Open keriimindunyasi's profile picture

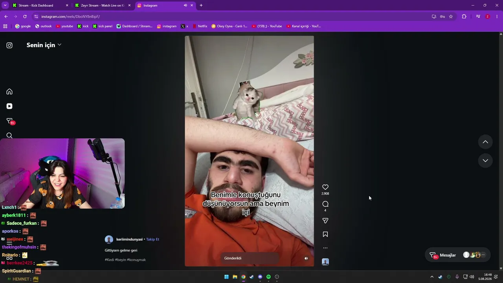109,239
